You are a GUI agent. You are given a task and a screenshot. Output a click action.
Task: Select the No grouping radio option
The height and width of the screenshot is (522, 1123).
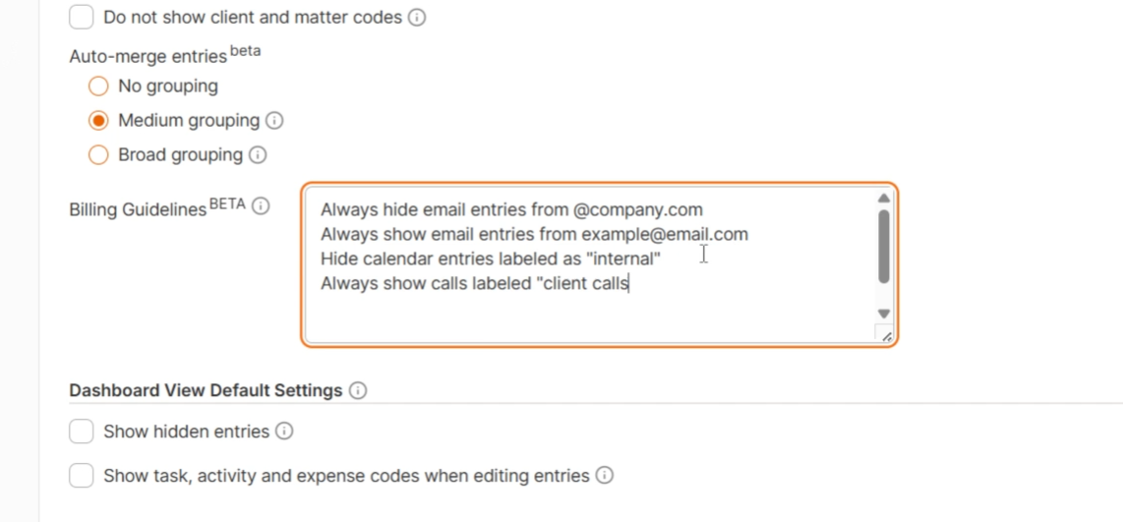(x=98, y=87)
